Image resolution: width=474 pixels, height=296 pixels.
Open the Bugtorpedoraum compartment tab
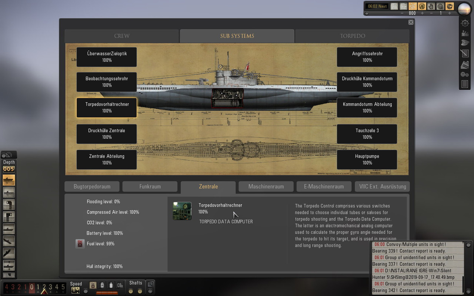(x=92, y=186)
